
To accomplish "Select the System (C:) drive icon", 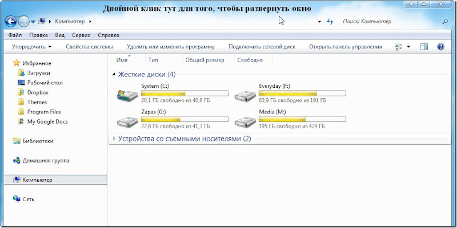I will 127,95.
